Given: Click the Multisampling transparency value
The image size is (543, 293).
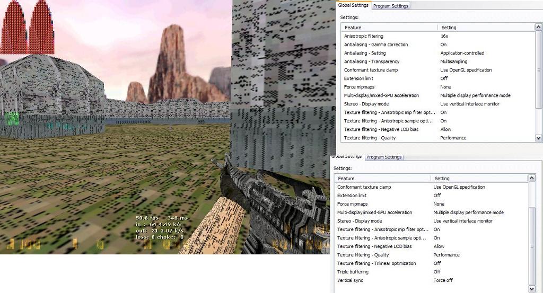Looking at the screenshot, I should coord(454,61).
